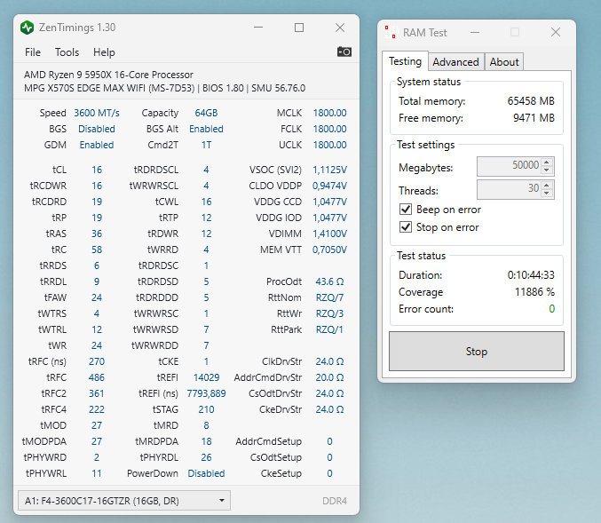Screen dimensions: 601x523
Task: Close the RAM Test window
Action: (556, 32)
